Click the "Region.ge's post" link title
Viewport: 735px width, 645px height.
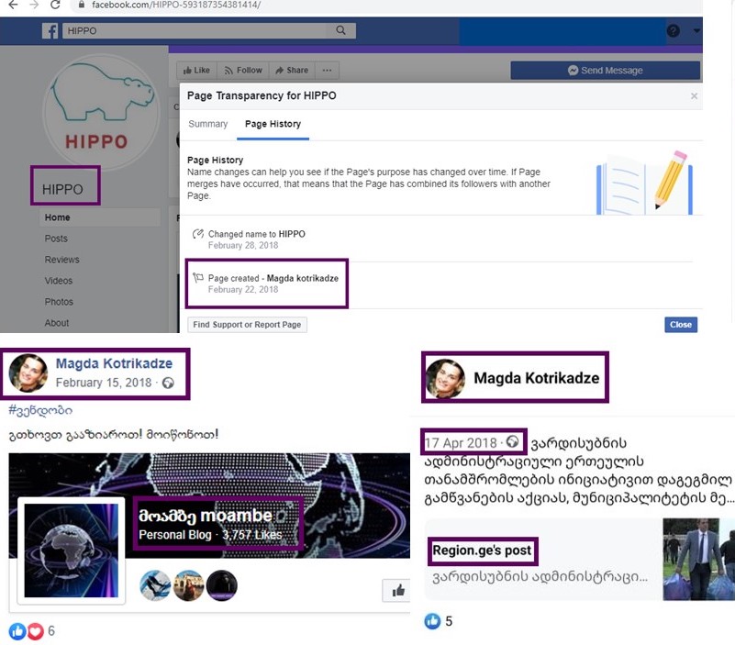482,550
